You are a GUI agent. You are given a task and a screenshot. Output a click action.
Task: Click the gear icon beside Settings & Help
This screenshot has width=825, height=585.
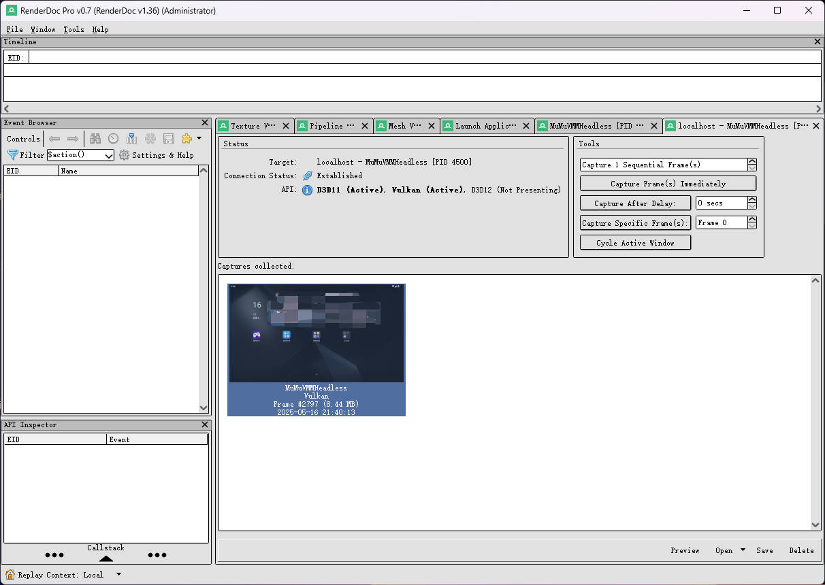coord(124,155)
